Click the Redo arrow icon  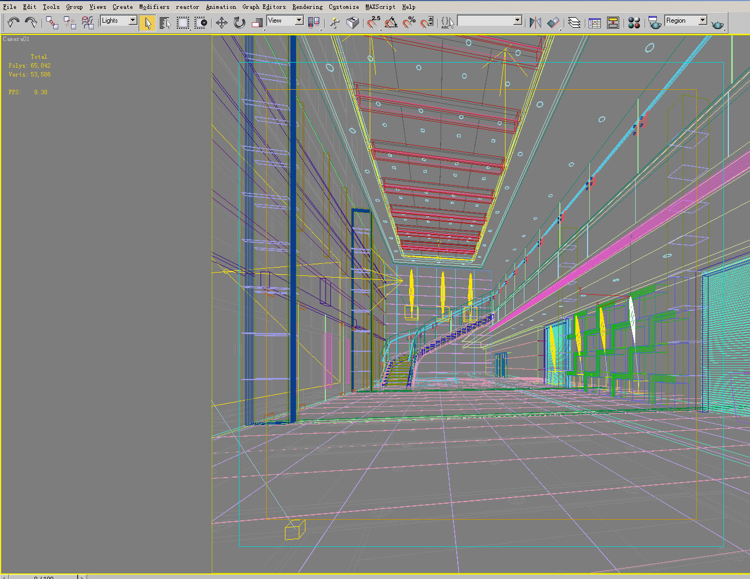point(31,22)
